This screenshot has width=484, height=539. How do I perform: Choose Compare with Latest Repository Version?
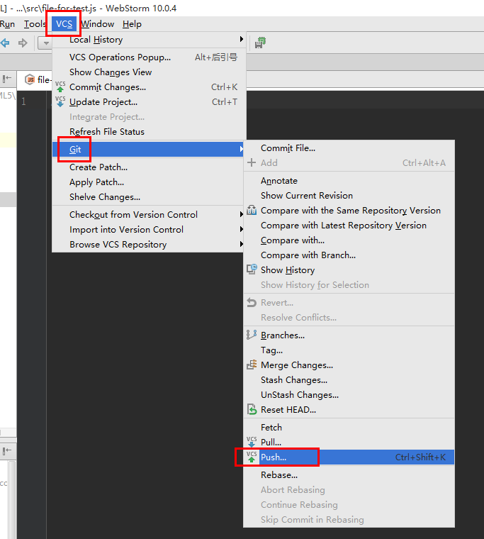pos(349,225)
